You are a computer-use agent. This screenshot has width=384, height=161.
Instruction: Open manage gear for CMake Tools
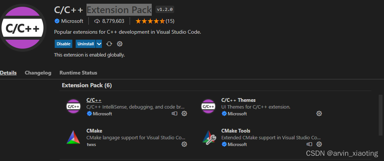tap(319, 144)
